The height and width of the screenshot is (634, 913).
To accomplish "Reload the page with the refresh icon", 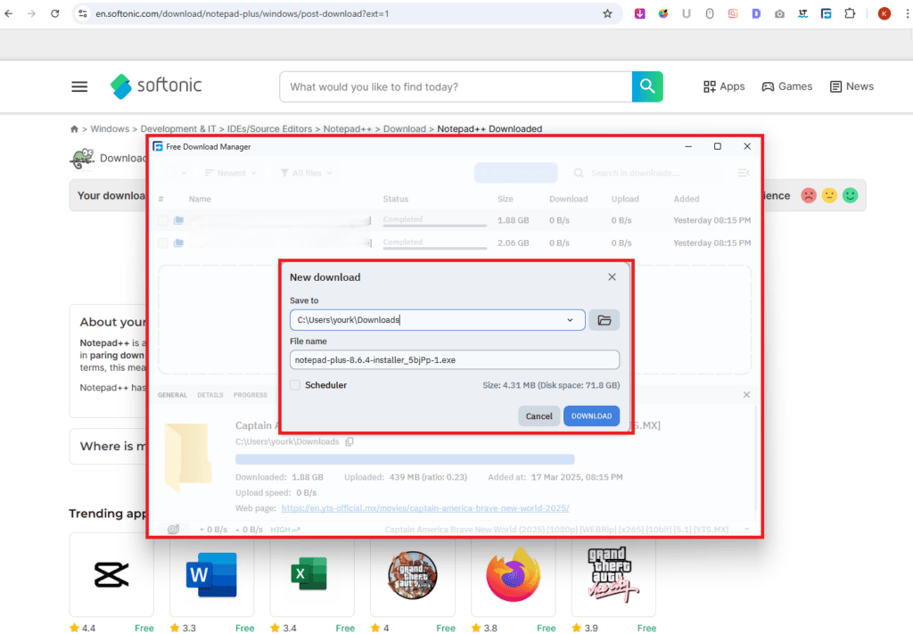I will pos(54,13).
